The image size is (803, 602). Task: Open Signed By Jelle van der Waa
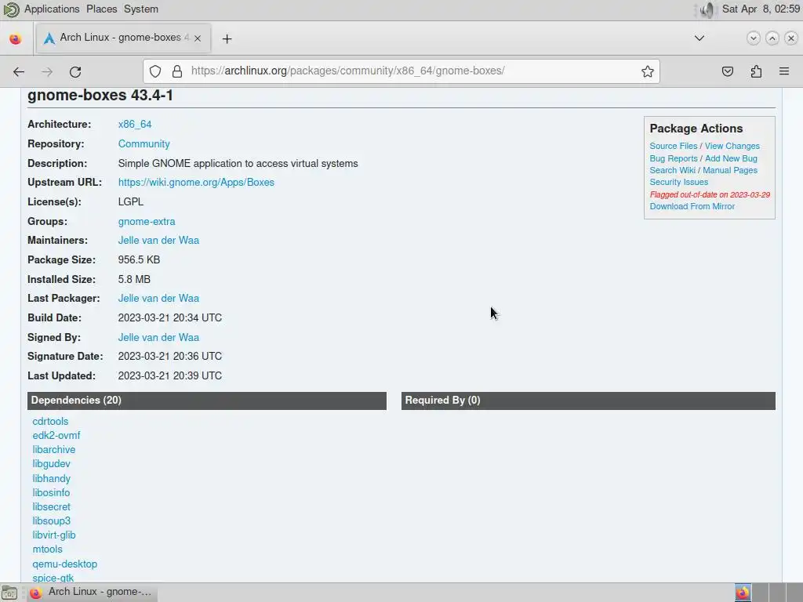click(158, 337)
